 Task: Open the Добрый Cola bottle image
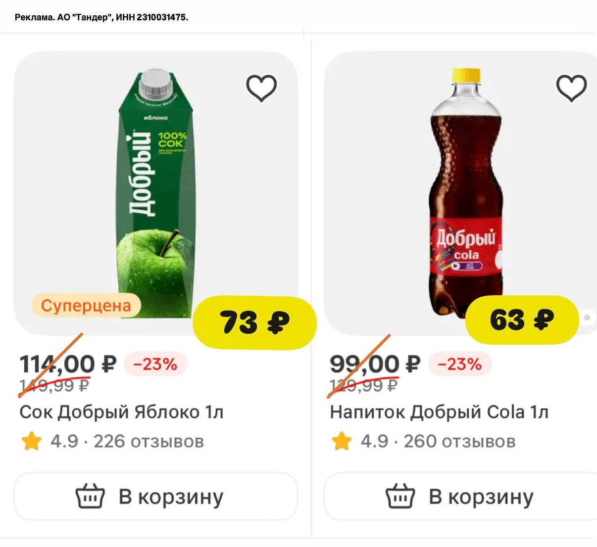pos(465,193)
